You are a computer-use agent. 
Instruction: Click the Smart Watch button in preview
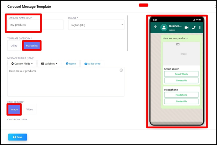coord(181,74)
